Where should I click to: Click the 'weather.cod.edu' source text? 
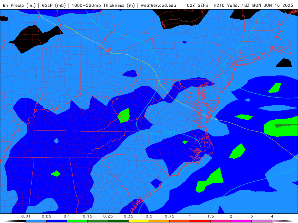[x=158, y=5]
